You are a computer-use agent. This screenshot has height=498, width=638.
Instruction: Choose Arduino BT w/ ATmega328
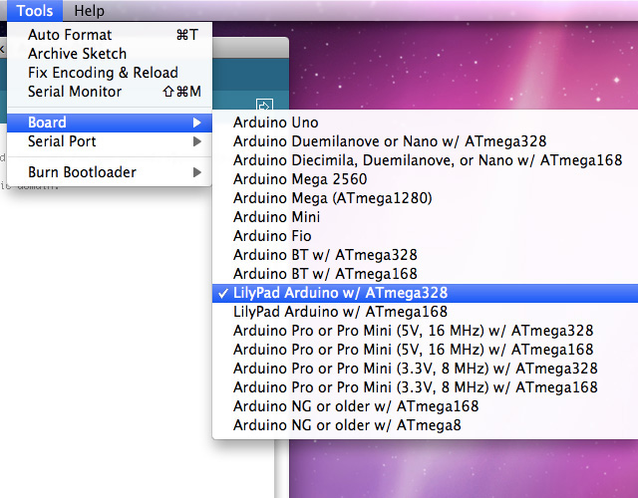(x=325, y=255)
